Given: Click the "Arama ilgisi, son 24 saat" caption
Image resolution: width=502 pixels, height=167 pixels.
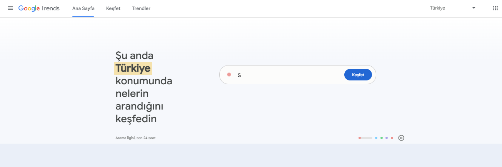Looking at the screenshot, I should 135,138.
